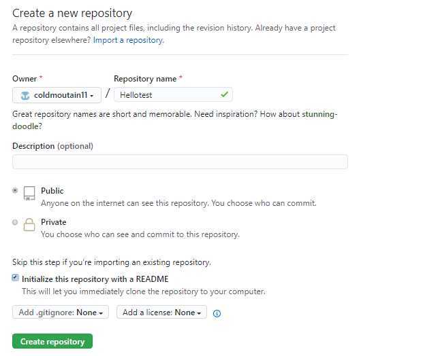Click the private repository lock icon
This screenshot has width=423, height=356.
(x=29, y=225)
